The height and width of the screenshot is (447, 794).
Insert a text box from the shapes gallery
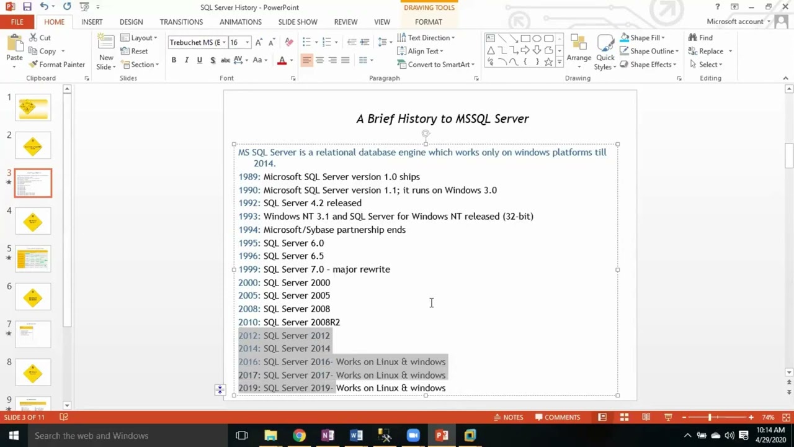point(490,38)
